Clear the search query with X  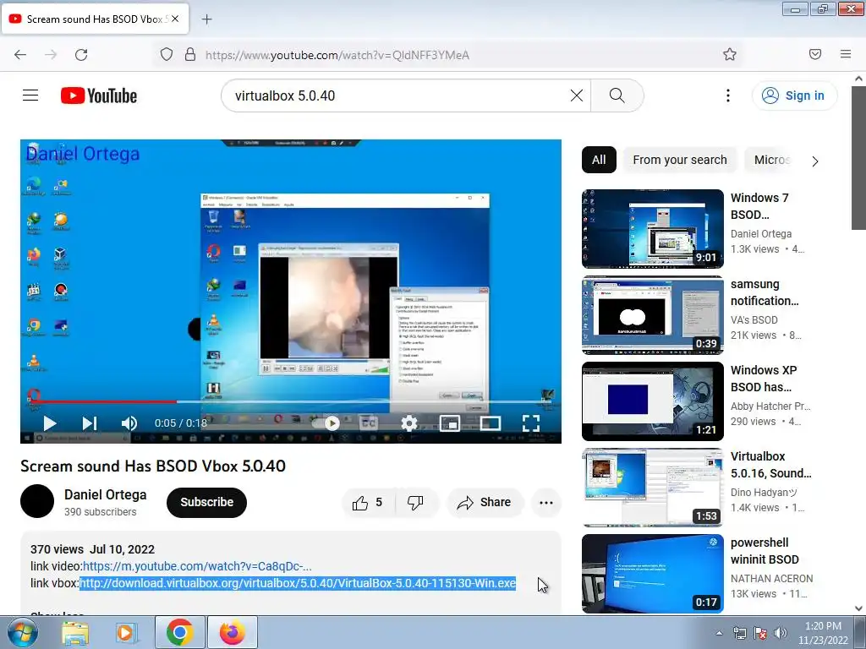click(x=577, y=95)
